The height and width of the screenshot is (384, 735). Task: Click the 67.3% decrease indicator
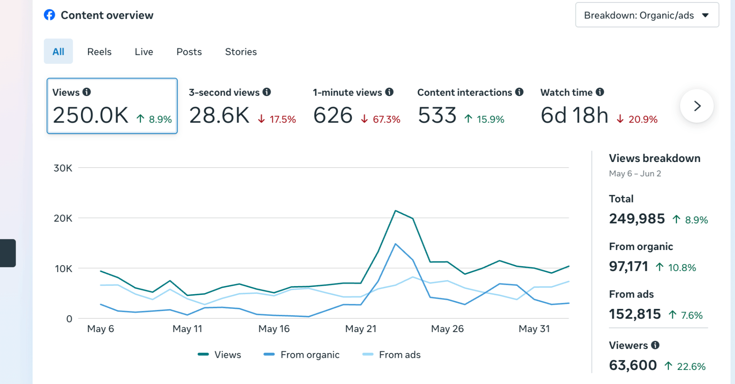coord(380,119)
